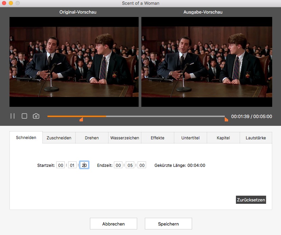Viewport: 281px width, 235px height.
Task: Click the Zurücksetzen button
Action: click(x=251, y=200)
